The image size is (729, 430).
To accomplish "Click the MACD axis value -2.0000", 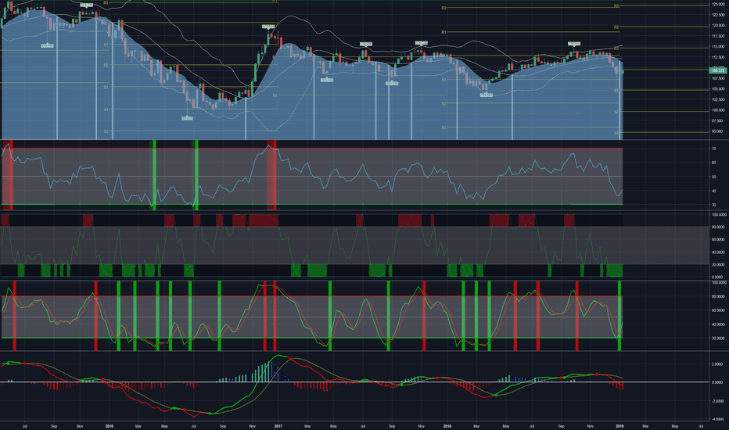I will click(717, 401).
